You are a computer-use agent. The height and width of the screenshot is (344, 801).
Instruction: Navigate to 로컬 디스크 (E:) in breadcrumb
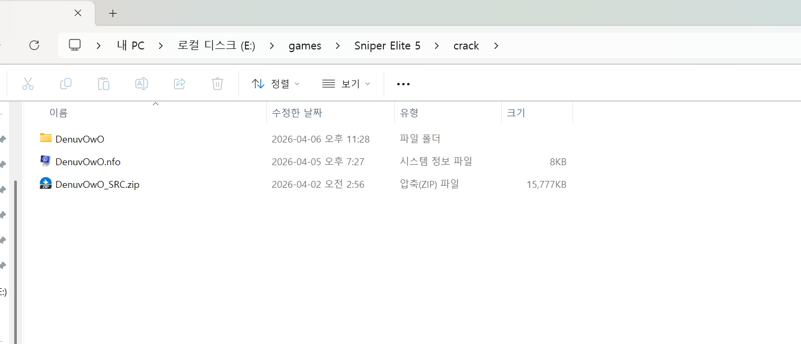216,46
